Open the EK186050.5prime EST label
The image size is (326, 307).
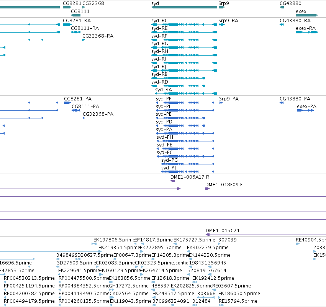pyautogui.click(x=239, y=294)
